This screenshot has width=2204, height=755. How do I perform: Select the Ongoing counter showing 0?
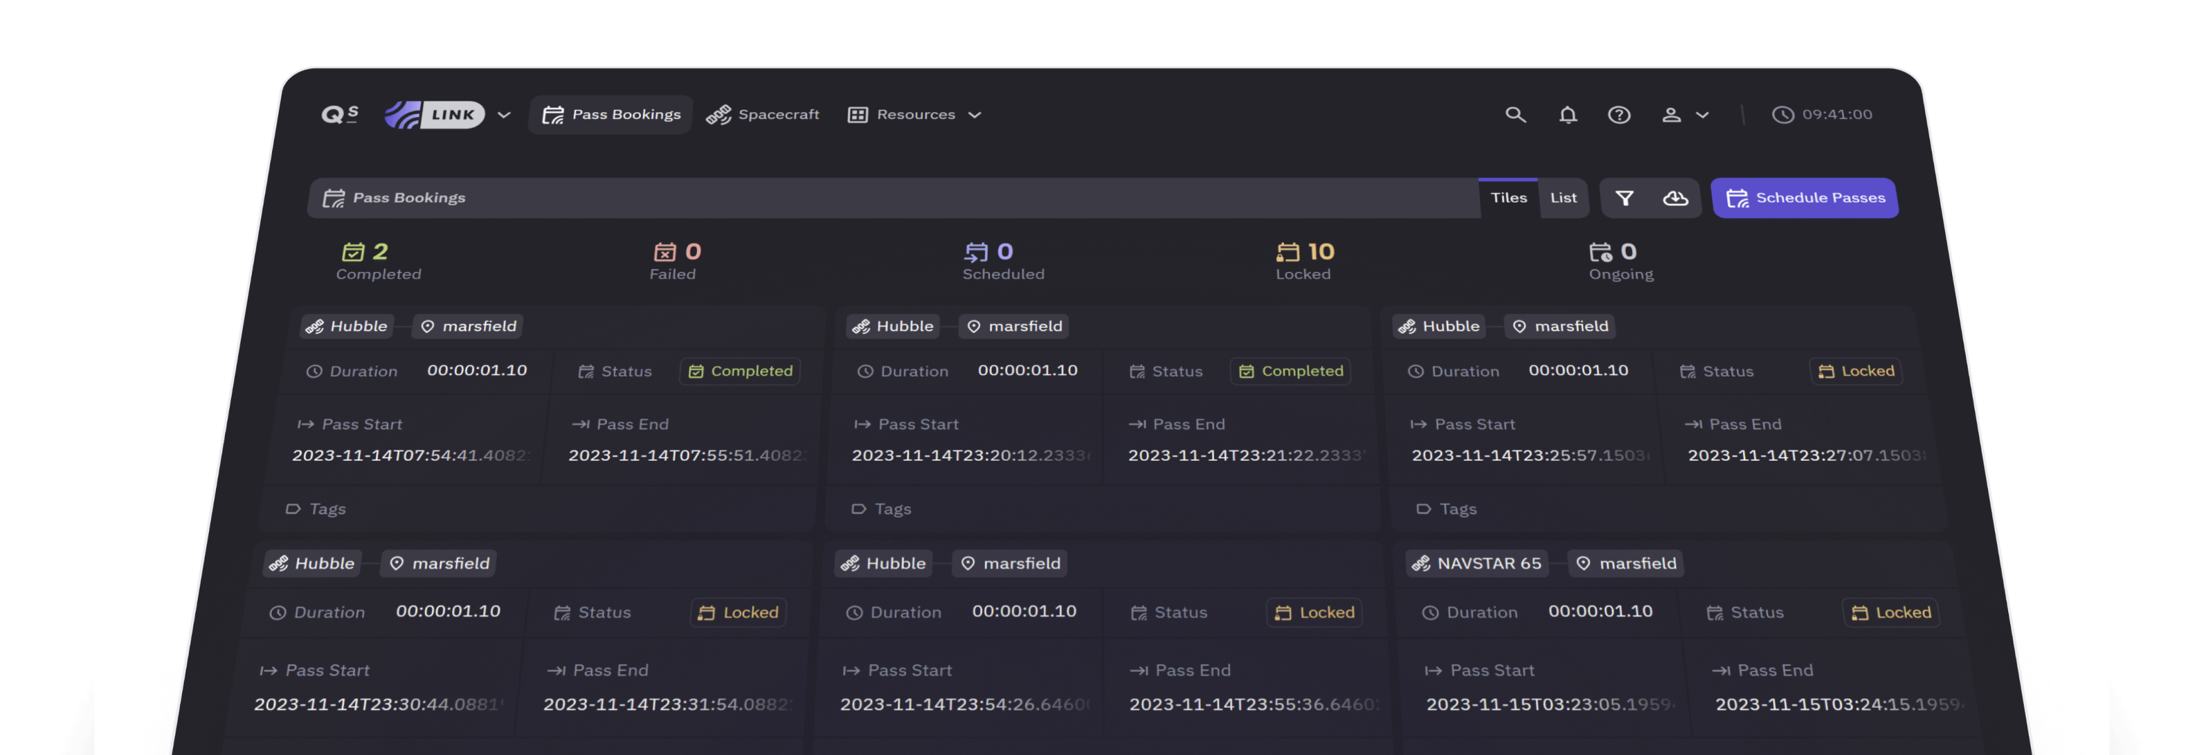1620,262
